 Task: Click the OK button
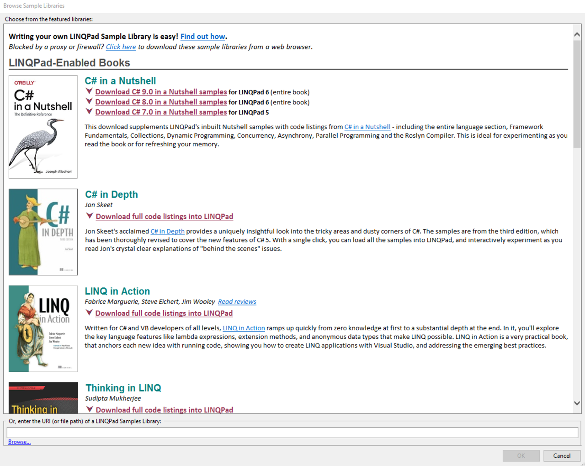[521, 456]
